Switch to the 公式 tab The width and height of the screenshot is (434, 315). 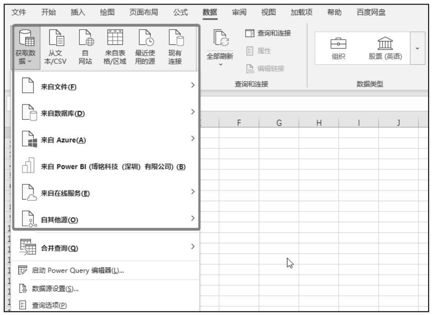(180, 12)
